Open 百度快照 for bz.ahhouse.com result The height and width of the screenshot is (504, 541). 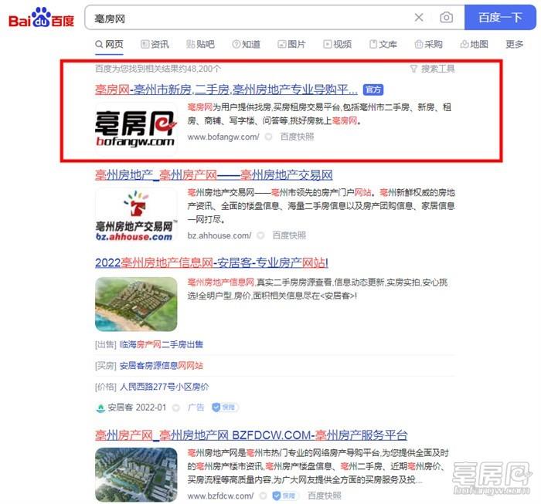[289, 235]
